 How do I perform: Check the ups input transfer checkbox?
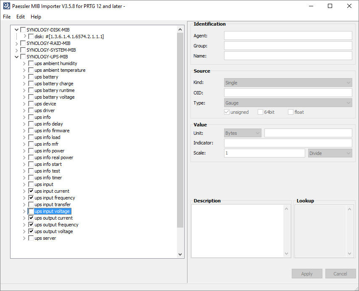coord(31,204)
